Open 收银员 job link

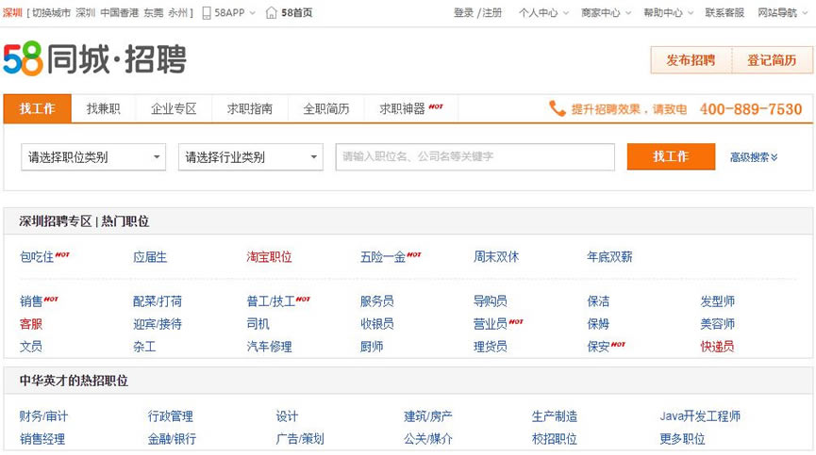tap(376, 324)
